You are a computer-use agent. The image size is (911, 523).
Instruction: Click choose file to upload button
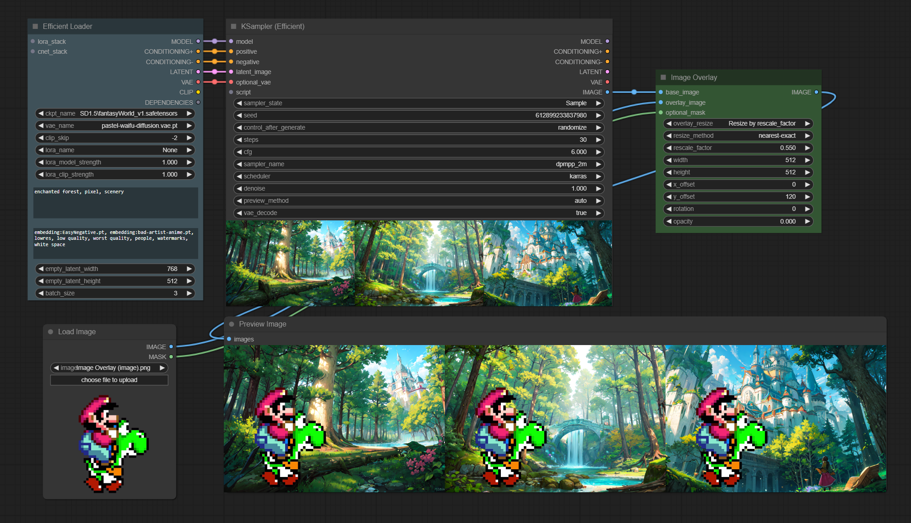click(x=109, y=380)
